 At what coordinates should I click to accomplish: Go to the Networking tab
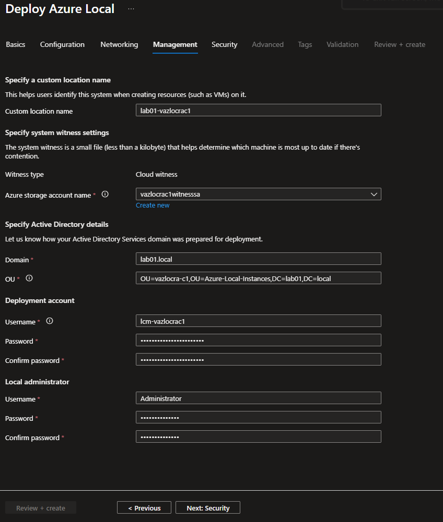pyautogui.click(x=119, y=44)
